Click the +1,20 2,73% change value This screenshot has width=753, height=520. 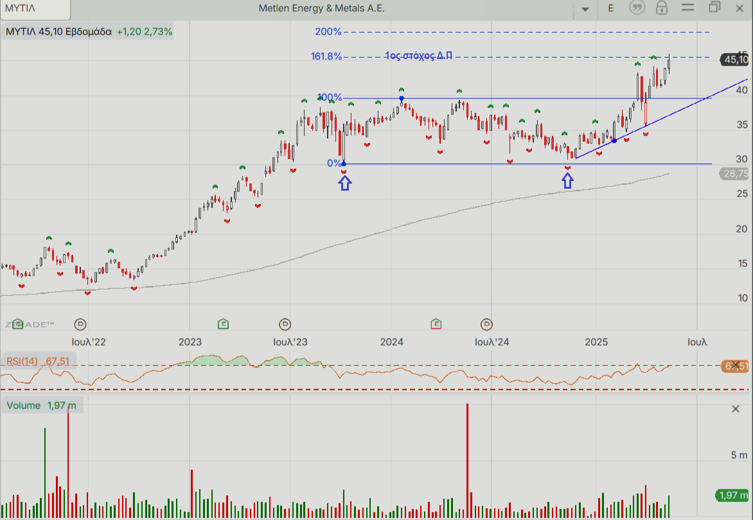point(144,31)
